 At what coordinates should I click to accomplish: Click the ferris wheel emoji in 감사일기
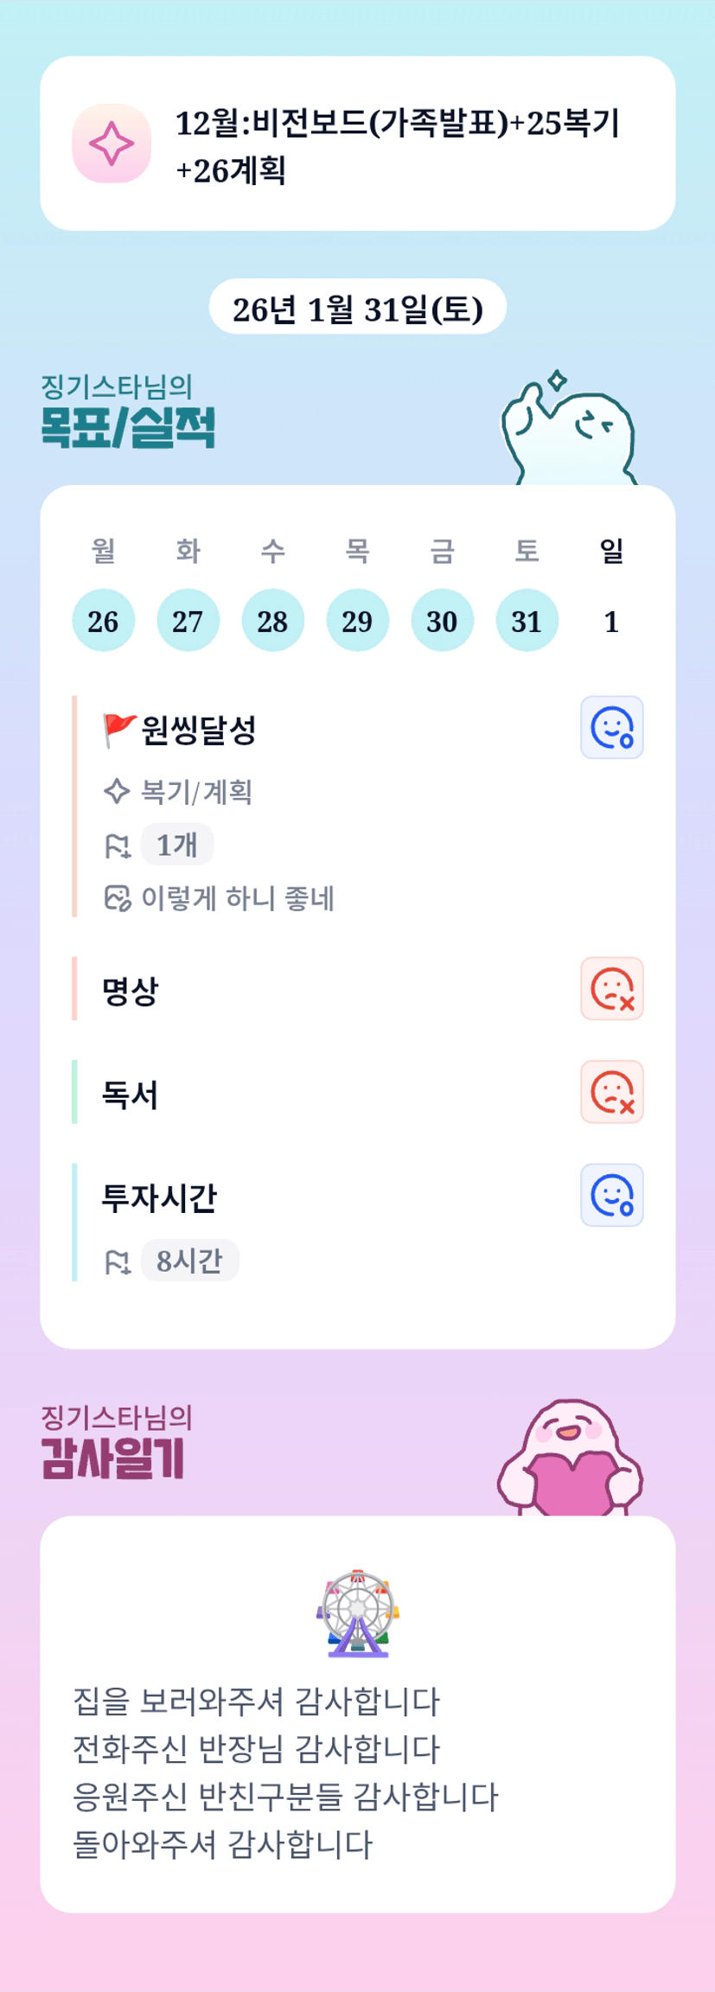(357, 1613)
